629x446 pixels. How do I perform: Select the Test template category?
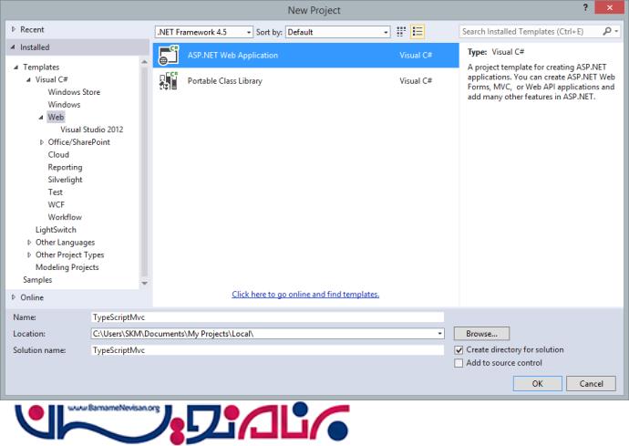[55, 192]
